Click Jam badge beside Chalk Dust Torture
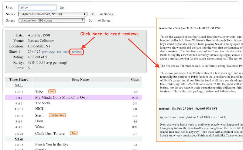The width and height of the screenshot is (243, 150). (74, 133)
